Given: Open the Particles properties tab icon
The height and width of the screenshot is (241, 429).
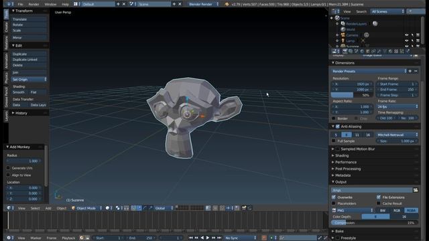Looking at the screenshot, I should 402,51.
